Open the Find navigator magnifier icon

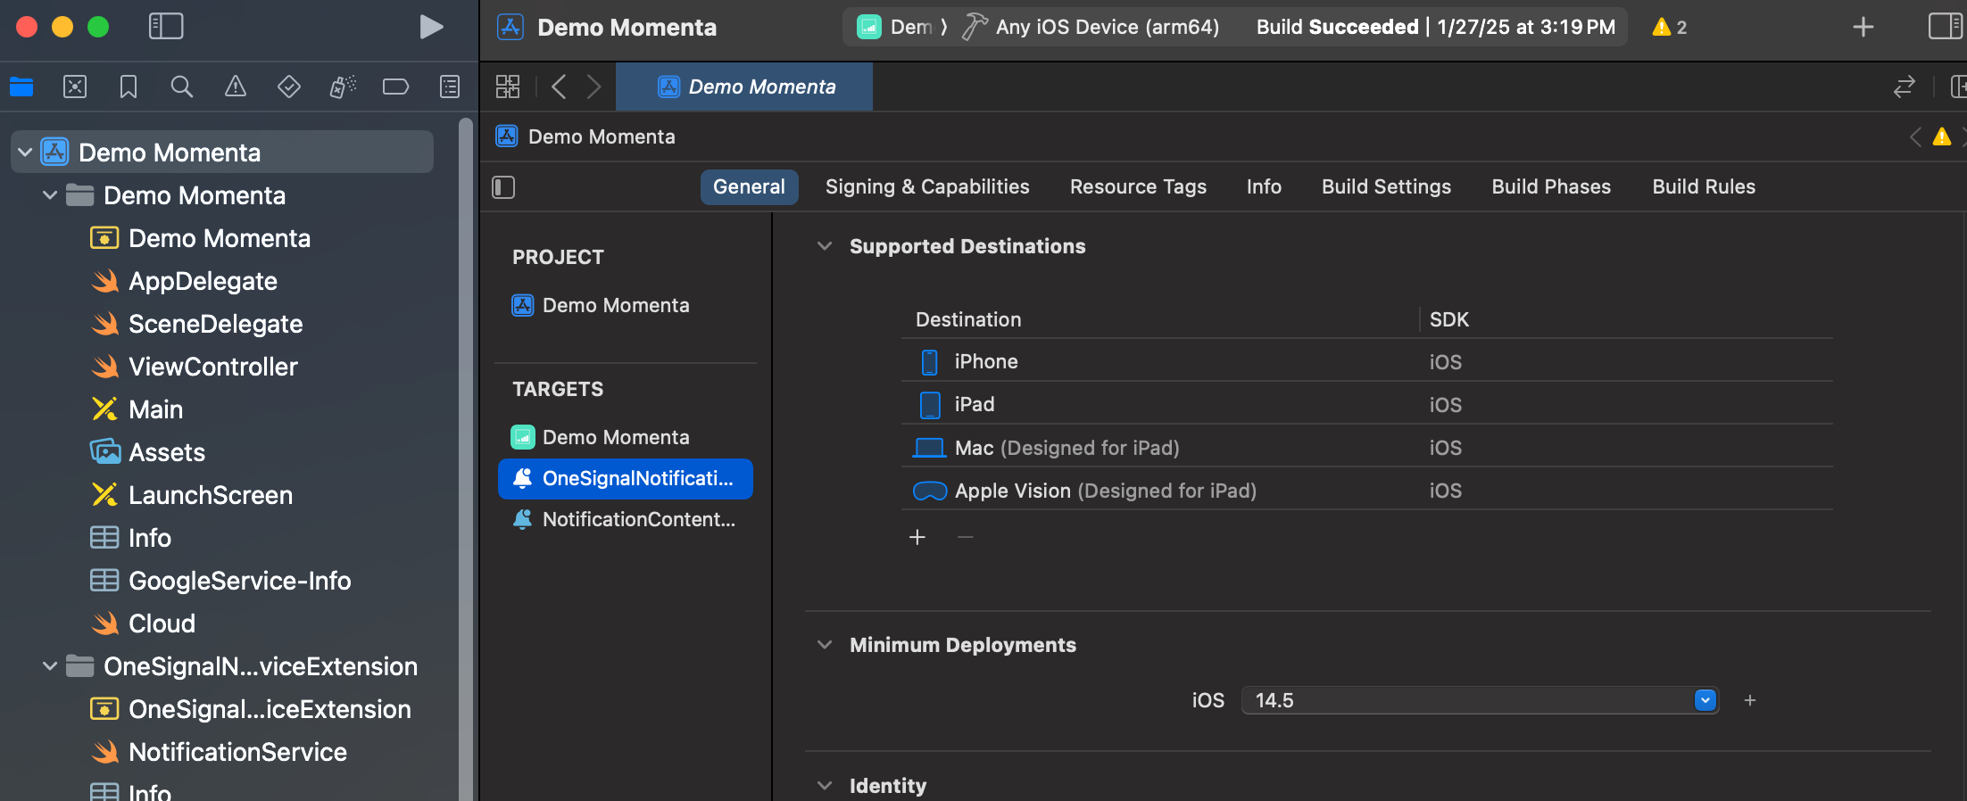click(182, 87)
